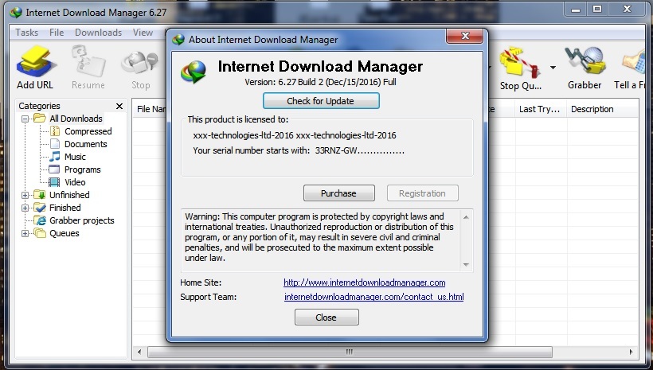Screen dimensions: 653x370
Task: Sort by Last Try column header
Action: pyautogui.click(x=540, y=109)
